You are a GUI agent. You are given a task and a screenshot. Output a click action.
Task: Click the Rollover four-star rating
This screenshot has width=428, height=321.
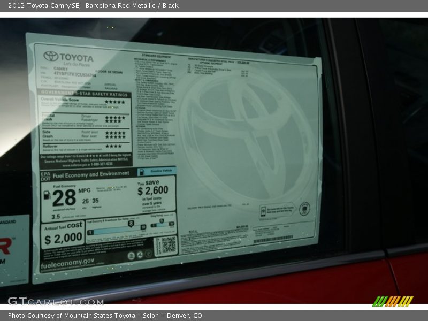click(x=113, y=146)
